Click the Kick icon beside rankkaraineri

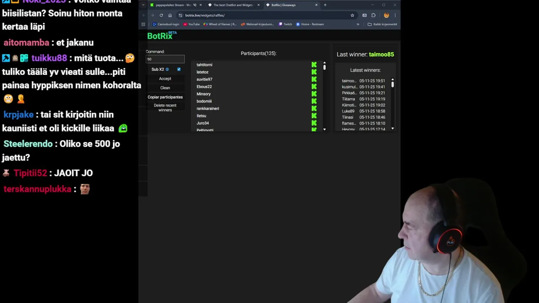tap(314, 109)
